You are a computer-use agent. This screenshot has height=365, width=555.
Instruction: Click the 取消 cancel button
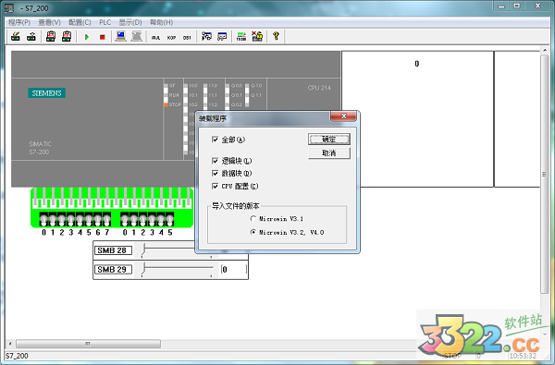329,153
